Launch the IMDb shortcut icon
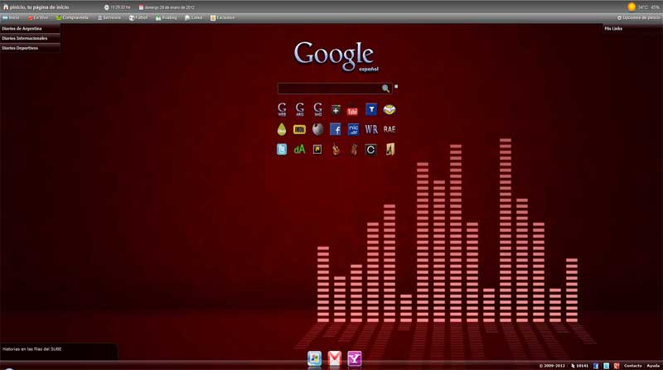The height and width of the screenshot is (370, 663). pyautogui.click(x=299, y=129)
